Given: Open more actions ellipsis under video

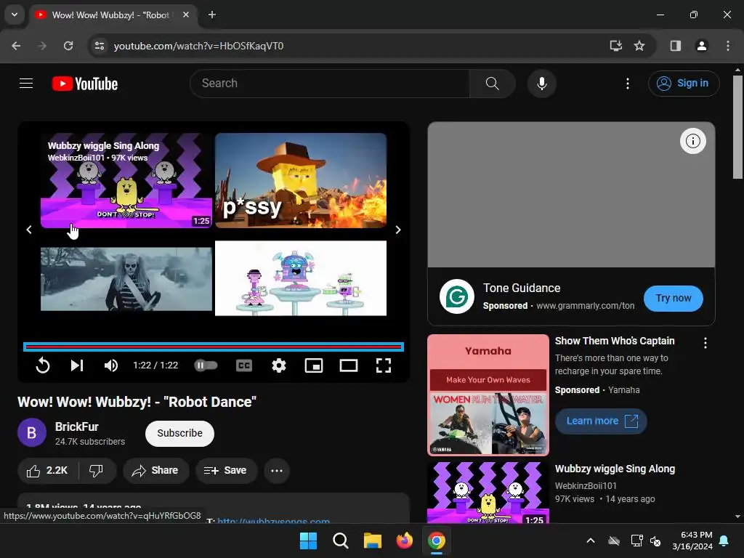Looking at the screenshot, I should coord(277,471).
